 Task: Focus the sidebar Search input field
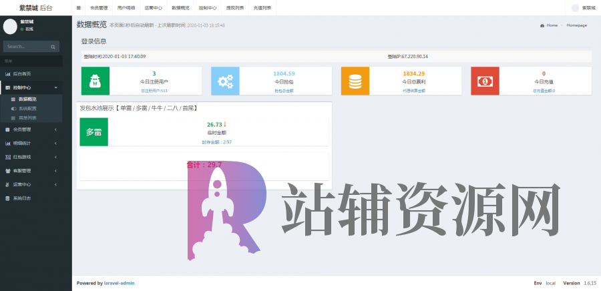pyautogui.click(x=27, y=47)
